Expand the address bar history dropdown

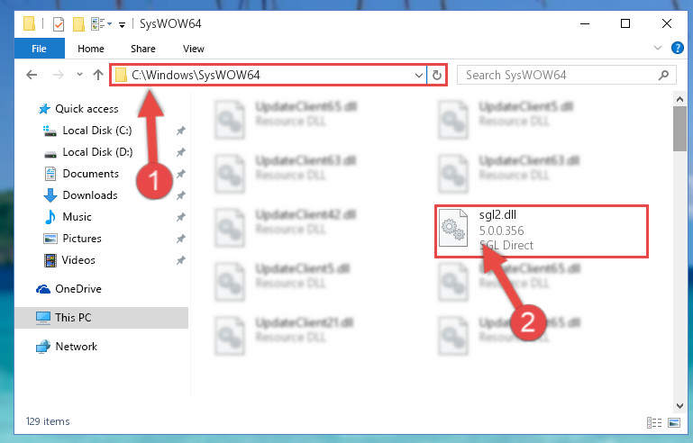click(x=418, y=75)
